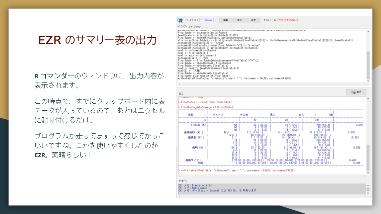
Task: Click the script editor vertical scrollbar thumb
Action: [368, 65]
